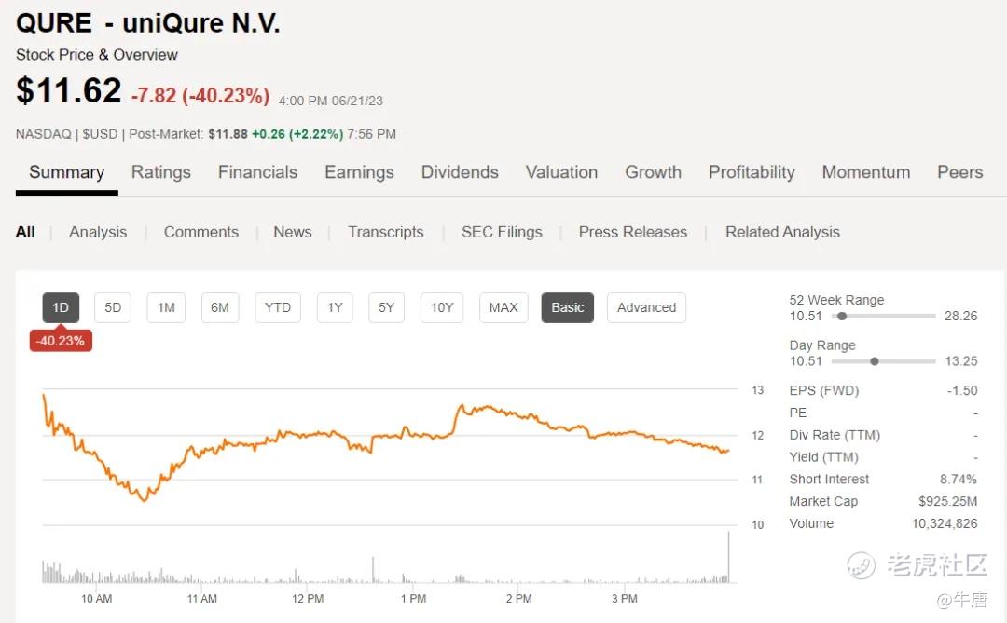Click the 52 Week Range slider marker

[x=842, y=317]
